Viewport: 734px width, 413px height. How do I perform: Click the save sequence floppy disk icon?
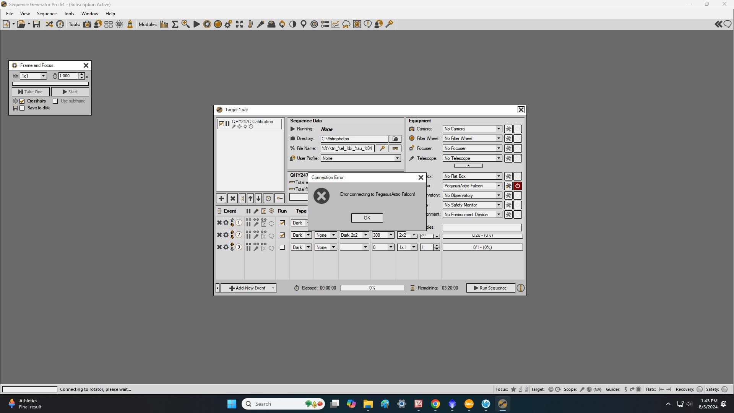click(36, 24)
